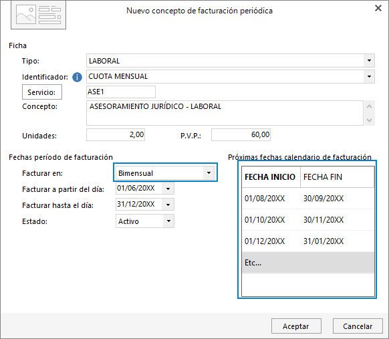The height and width of the screenshot is (339, 389).
Task: Click the Cancelar button
Action: (358, 326)
